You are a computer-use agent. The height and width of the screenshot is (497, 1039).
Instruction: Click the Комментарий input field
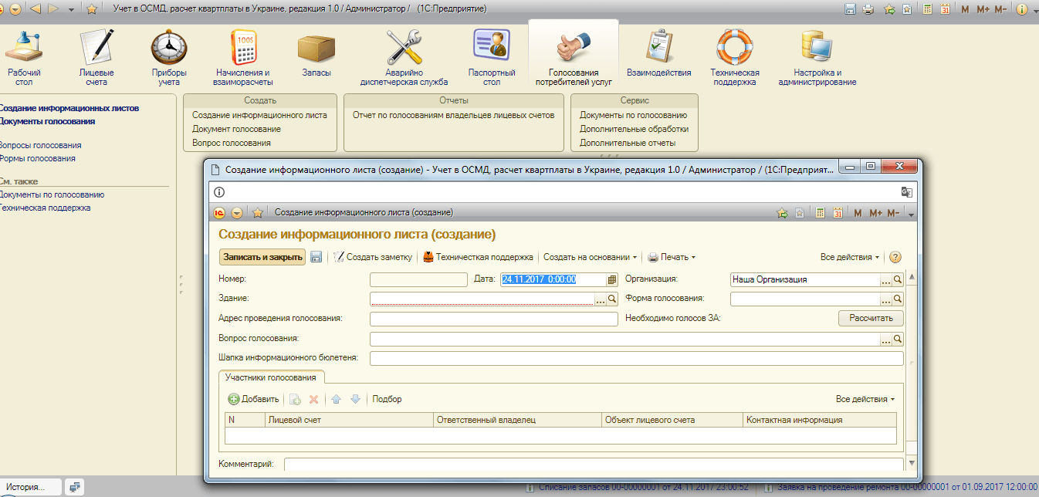594,464
